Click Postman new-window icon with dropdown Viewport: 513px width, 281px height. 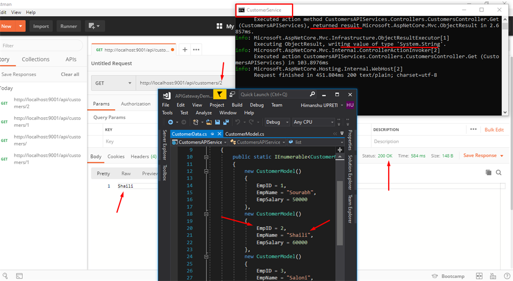pos(94,26)
